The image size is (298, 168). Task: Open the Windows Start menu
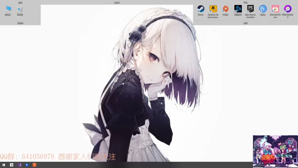(x=4, y=165)
